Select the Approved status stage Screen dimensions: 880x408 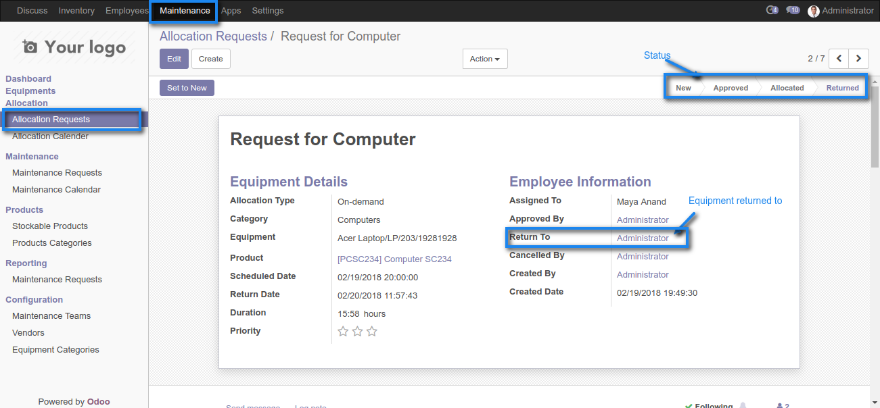click(x=731, y=88)
